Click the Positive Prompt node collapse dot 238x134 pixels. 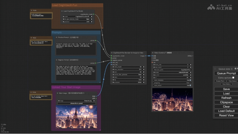pos(57,37)
